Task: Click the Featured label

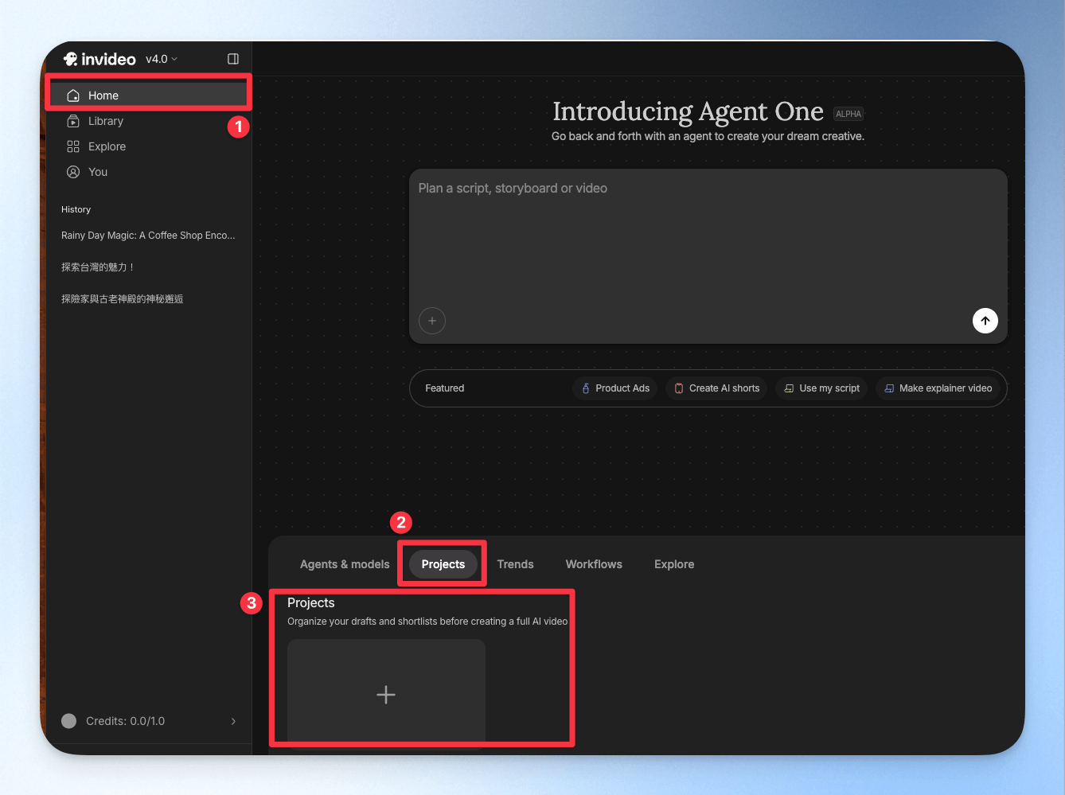Action: (445, 388)
